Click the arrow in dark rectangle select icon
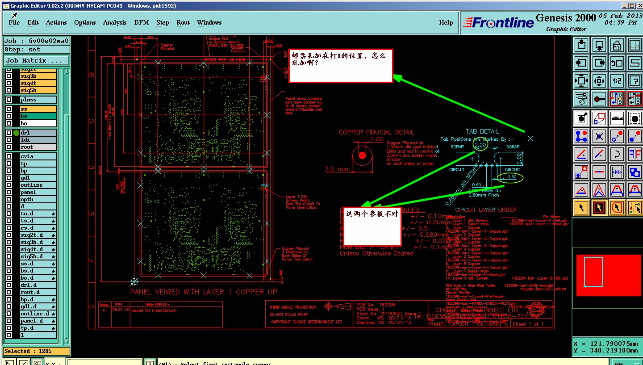Viewport: 643px width, 365px height. click(x=599, y=208)
